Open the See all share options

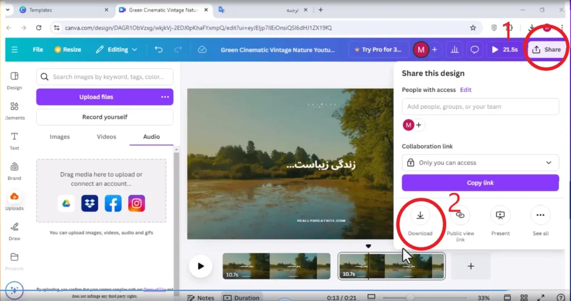click(x=540, y=216)
